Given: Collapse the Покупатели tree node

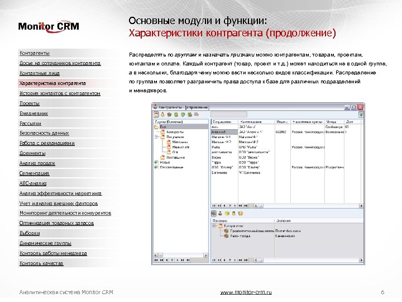Looking at the screenshot, I should (x=156, y=137).
